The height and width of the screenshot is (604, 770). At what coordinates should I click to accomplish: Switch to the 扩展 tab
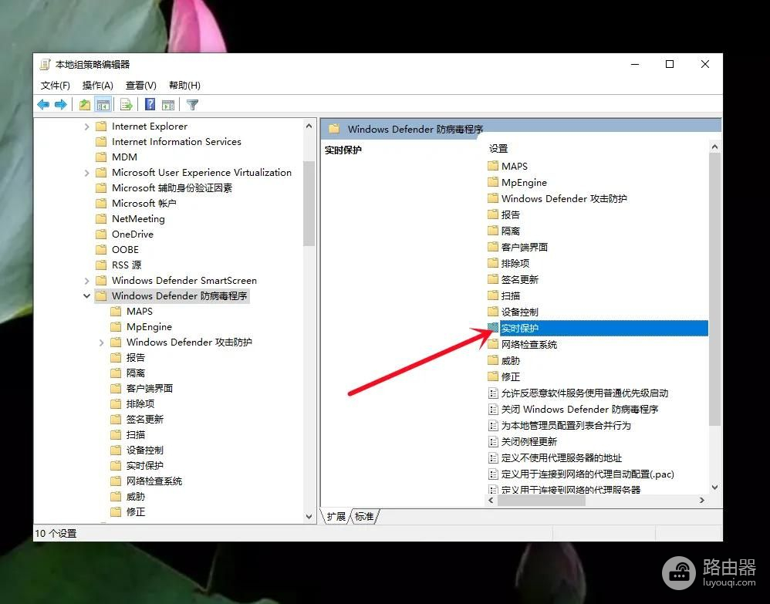336,517
